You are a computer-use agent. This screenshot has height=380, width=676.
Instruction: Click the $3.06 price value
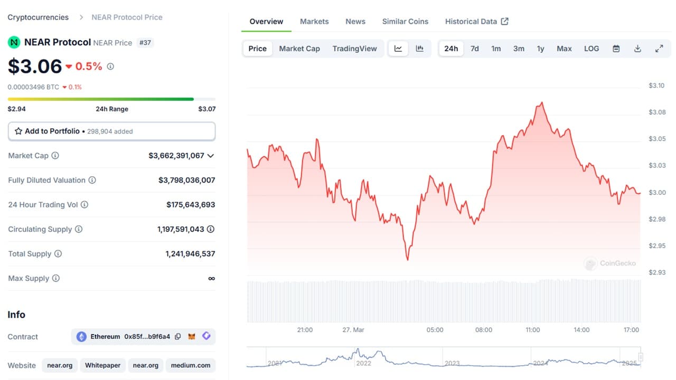35,66
